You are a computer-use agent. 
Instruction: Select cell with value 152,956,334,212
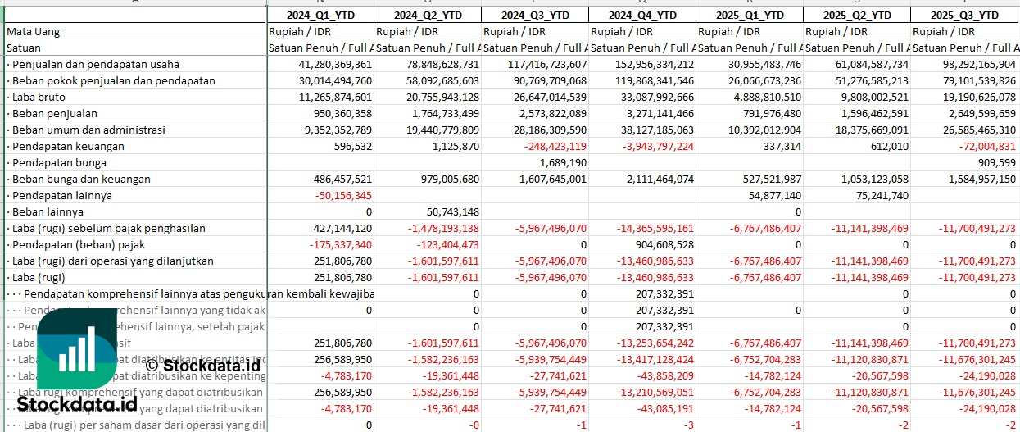point(641,64)
